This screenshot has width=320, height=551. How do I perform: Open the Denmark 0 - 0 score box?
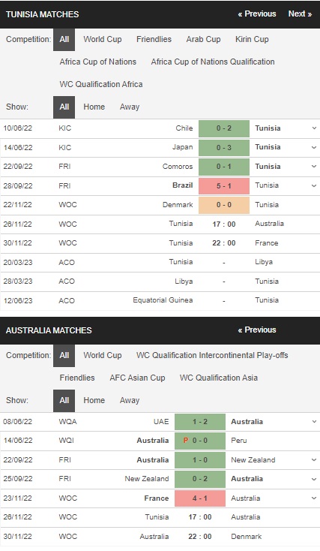(224, 205)
